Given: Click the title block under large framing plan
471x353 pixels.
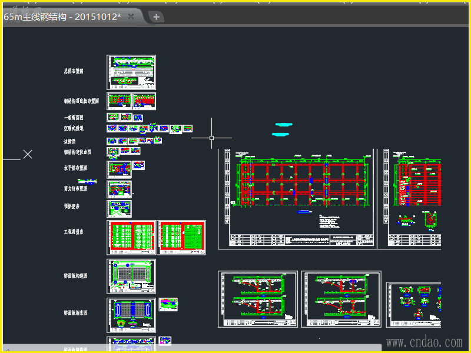Looking at the screenshot, I should click(x=301, y=240).
